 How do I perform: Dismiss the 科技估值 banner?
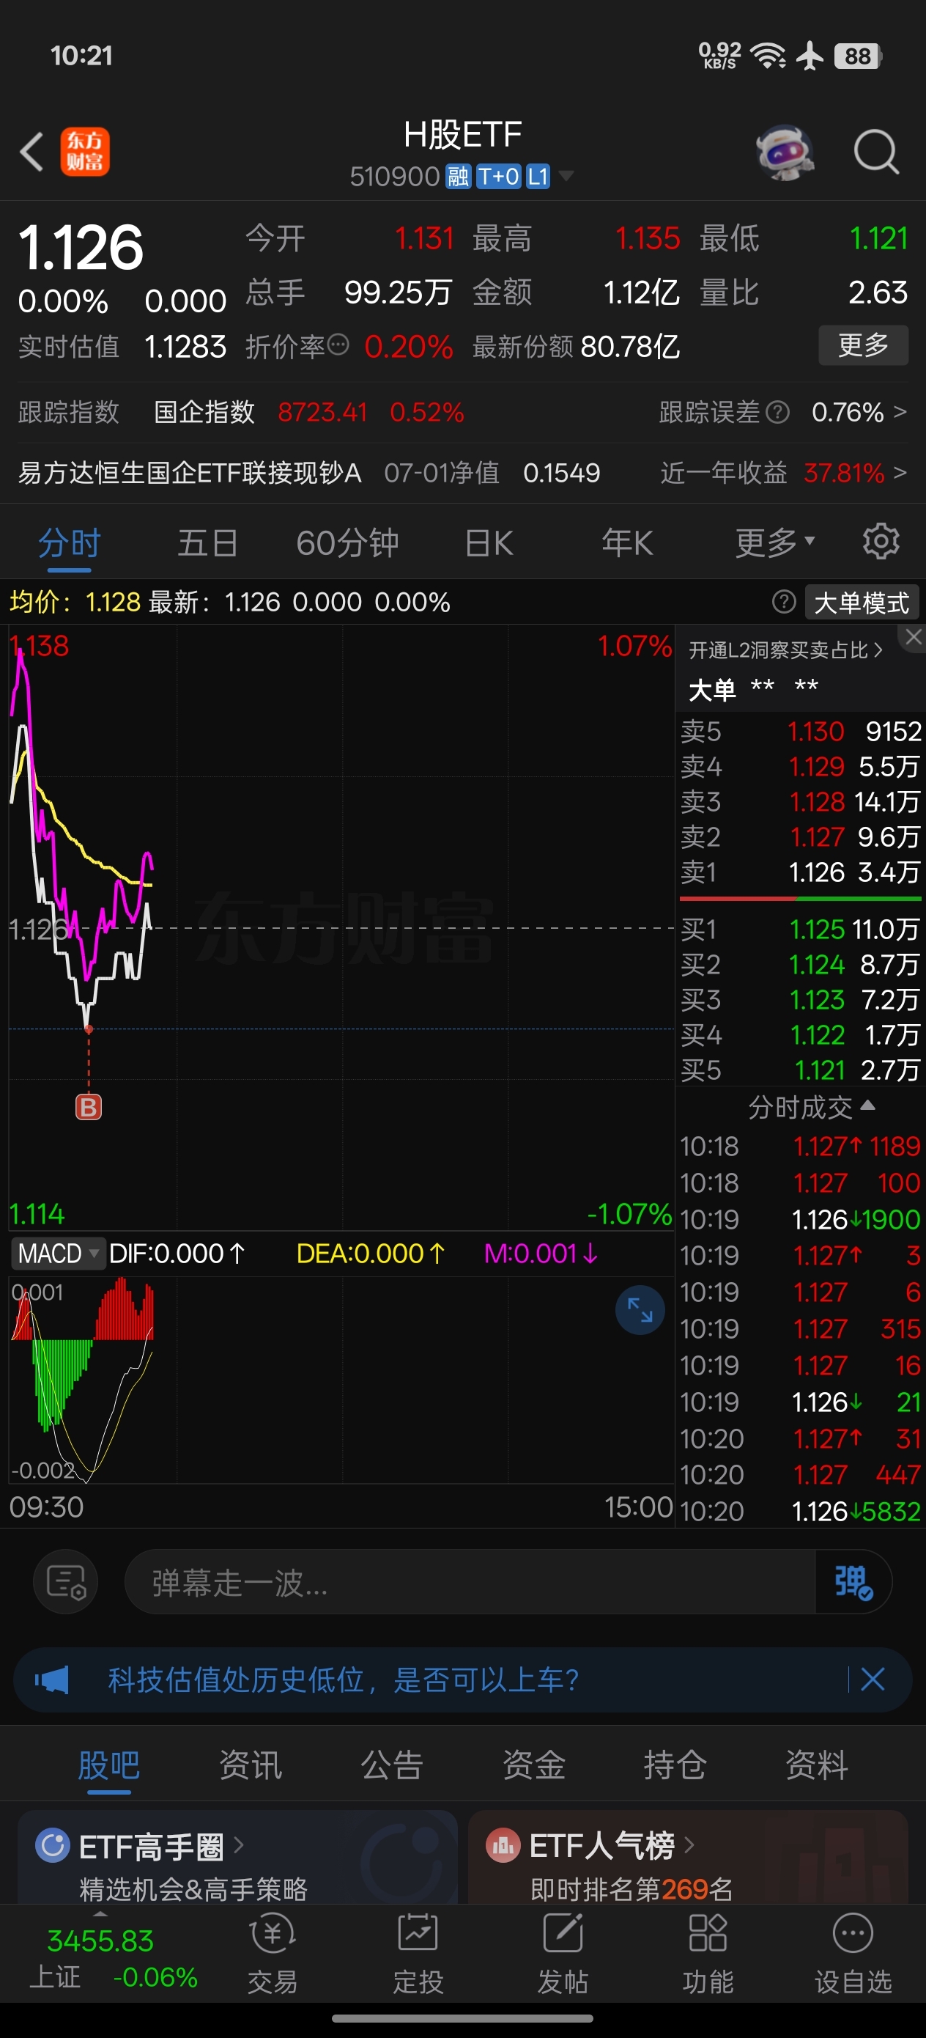click(873, 1679)
